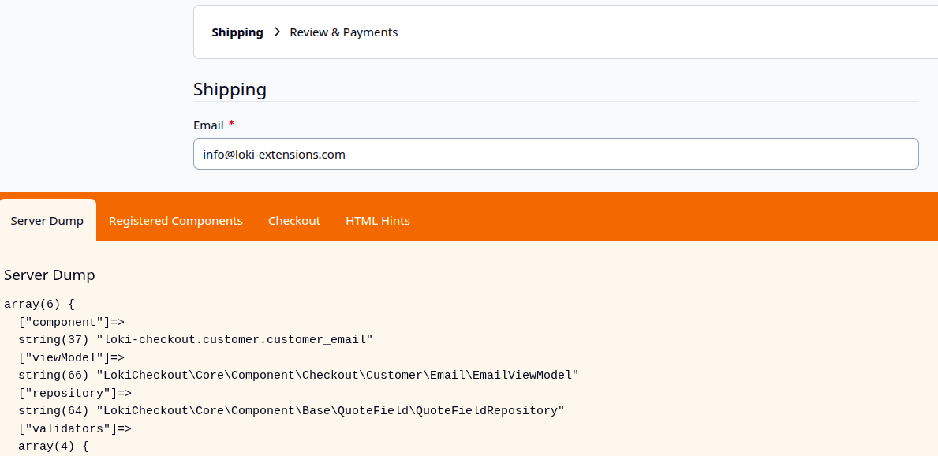Select the Shipping breadcrumb step

pyautogui.click(x=237, y=32)
